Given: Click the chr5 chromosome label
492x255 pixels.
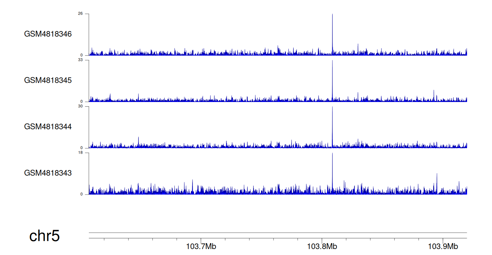Looking at the screenshot, I should click(45, 236).
